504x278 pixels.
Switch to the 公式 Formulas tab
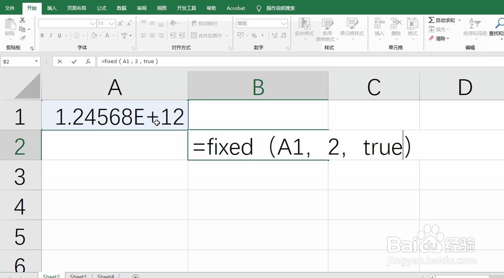[x=102, y=8]
